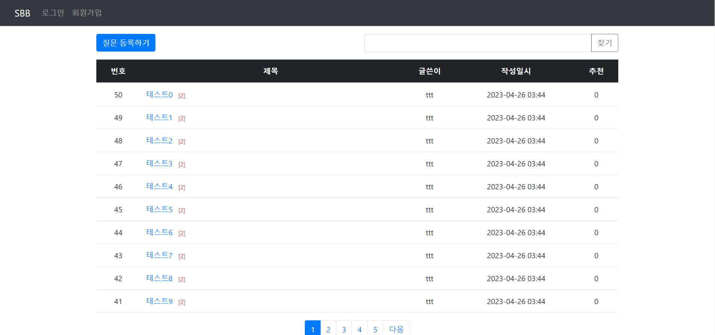Click the number 41 cell
715x335 pixels.
click(118, 301)
